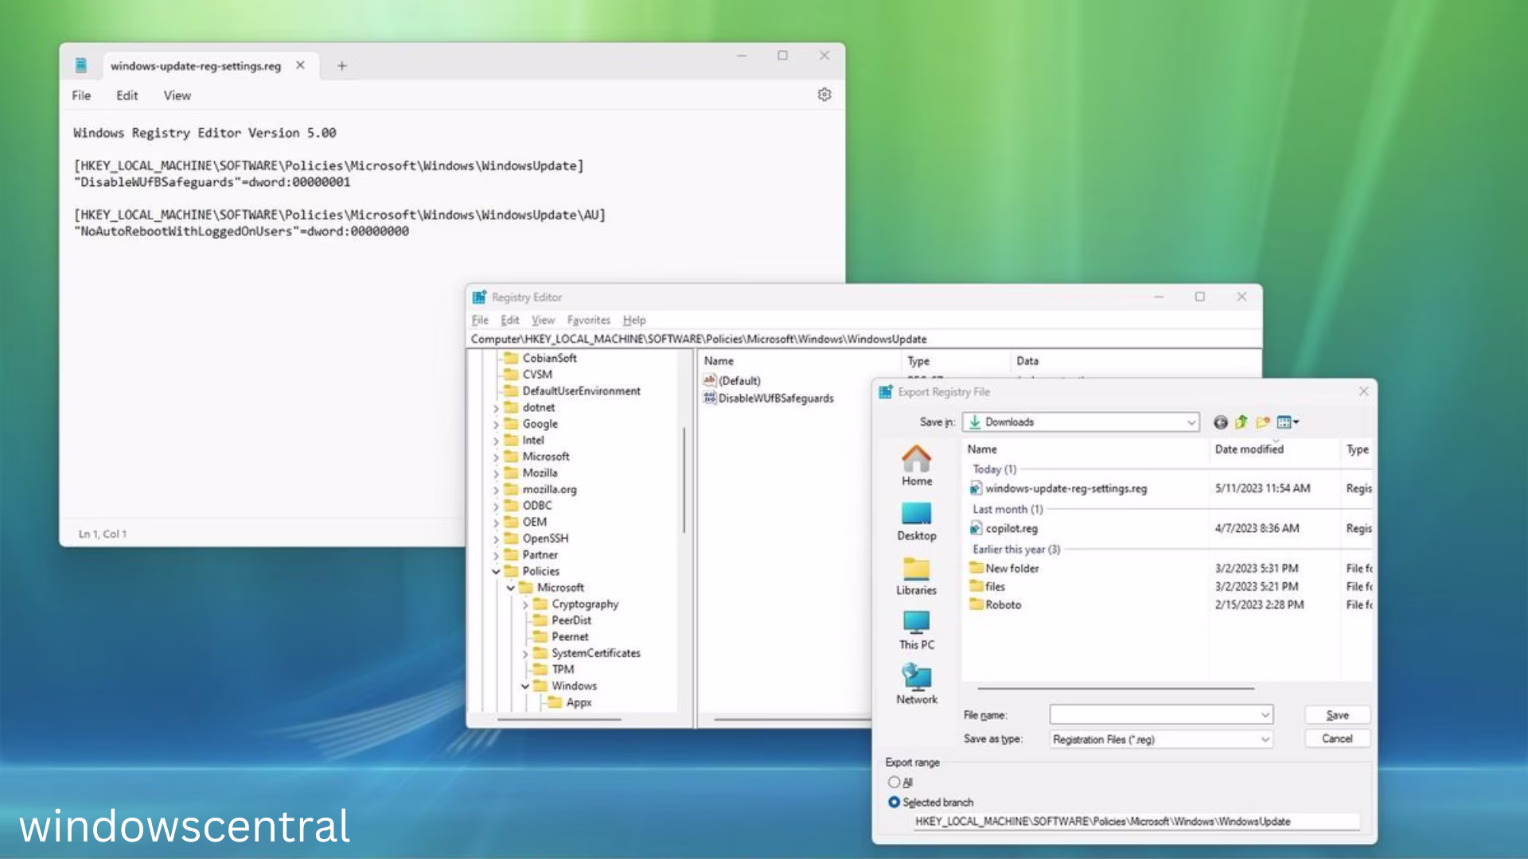Click the file list horizontal scrollbar
Image resolution: width=1528 pixels, height=859 pixels.
(x=1116, y=688)
